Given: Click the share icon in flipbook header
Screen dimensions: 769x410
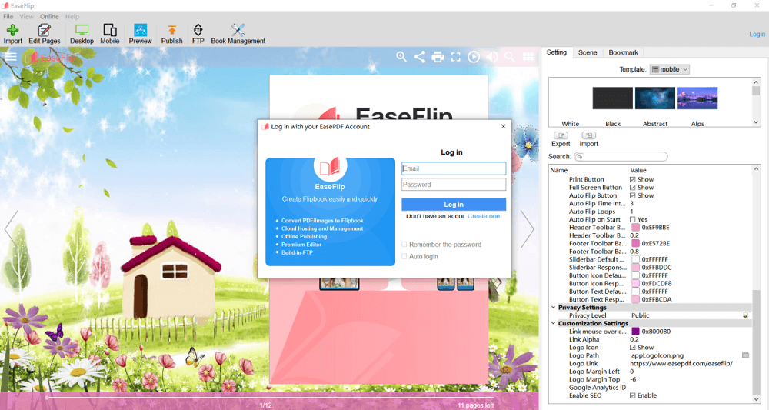Looking at the screenshot, I should tap(420, 57).
